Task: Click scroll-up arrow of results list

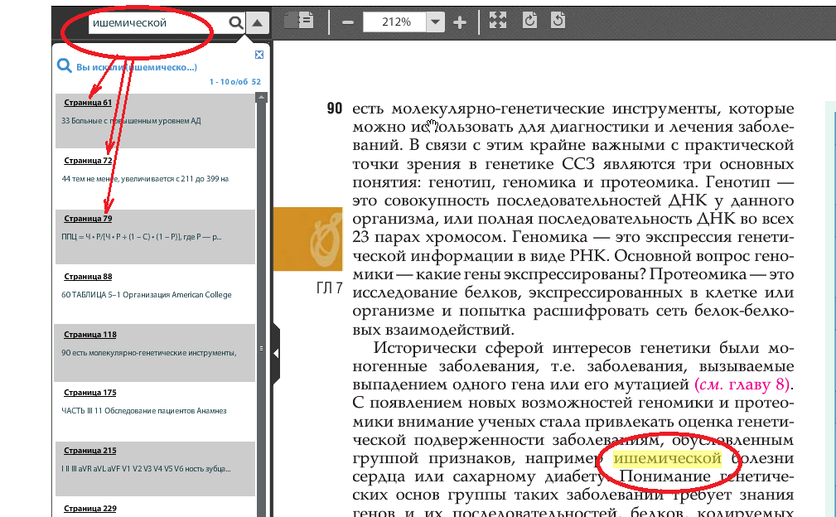Action: [x=261, y=98]
